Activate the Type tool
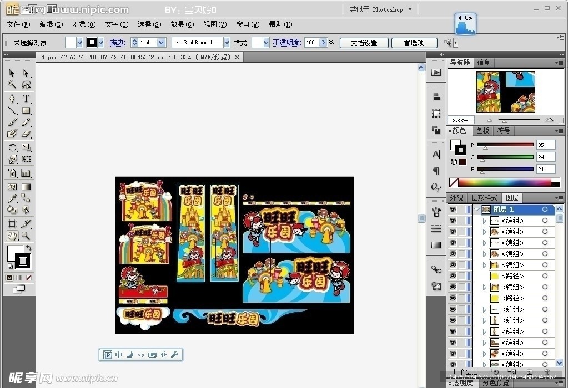This screenshot has height=388, width=568. 26,98
